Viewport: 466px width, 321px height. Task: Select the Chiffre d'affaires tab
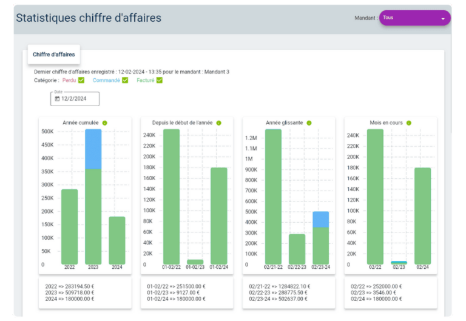(x=53, y=55)
